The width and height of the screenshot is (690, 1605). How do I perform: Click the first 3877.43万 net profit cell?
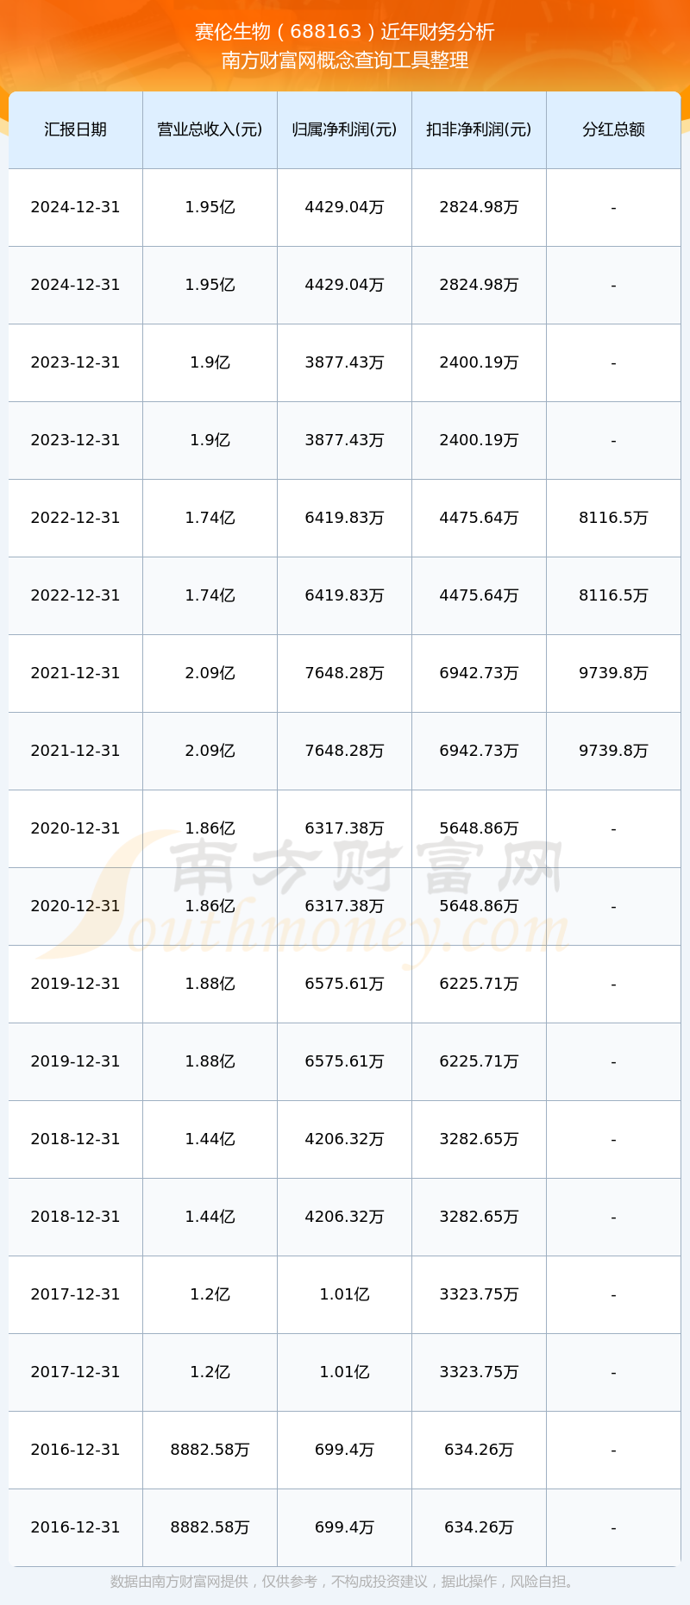[344, 362]
